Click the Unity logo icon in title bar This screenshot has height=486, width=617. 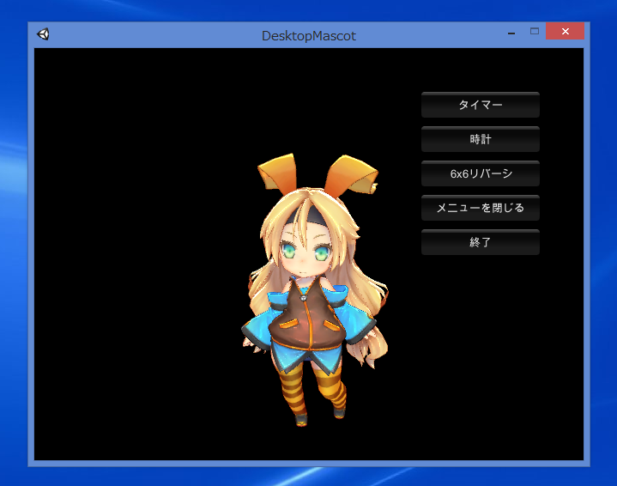43,34
